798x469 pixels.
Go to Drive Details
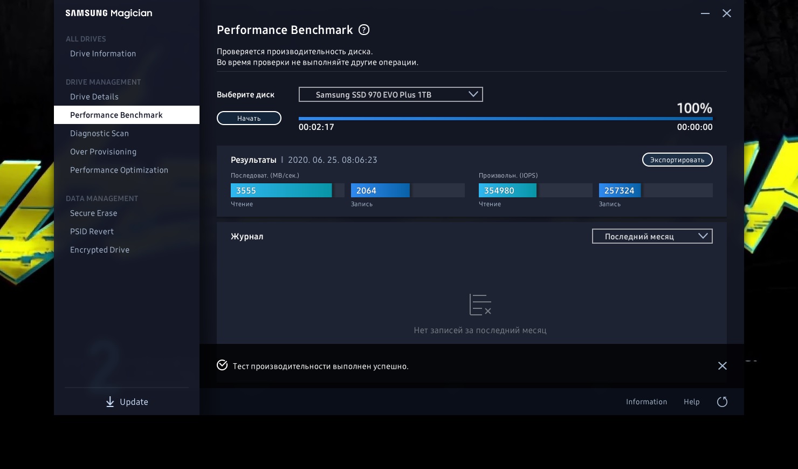pos(94,96)
